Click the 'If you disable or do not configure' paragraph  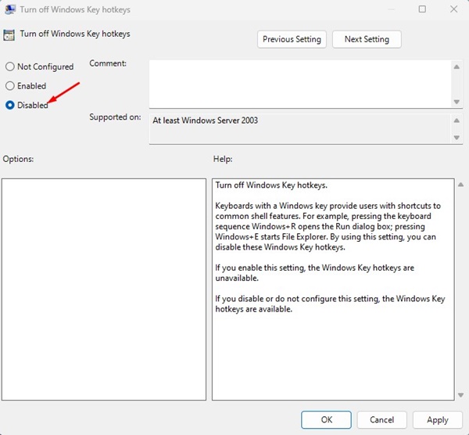[x=330, y=304]
